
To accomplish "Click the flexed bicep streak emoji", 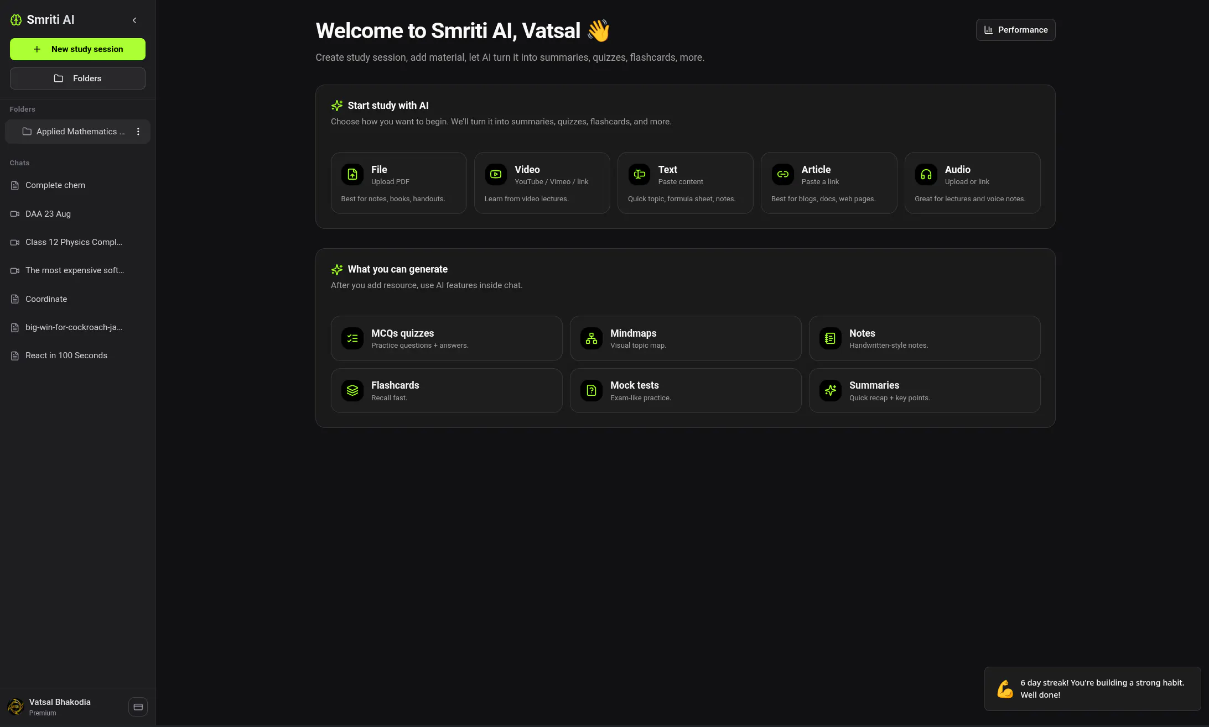I will tap(1005, 689).
